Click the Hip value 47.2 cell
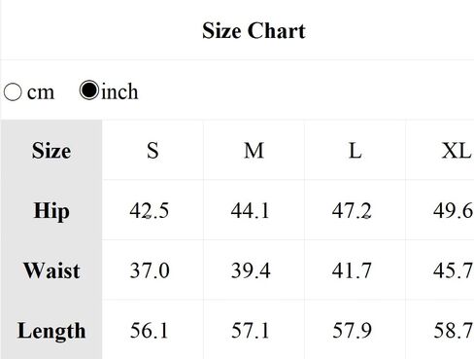 click(355, 210)
